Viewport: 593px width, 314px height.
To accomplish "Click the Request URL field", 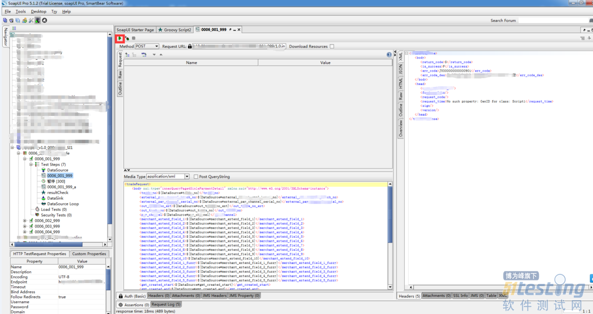I will [x=240, y=46].
